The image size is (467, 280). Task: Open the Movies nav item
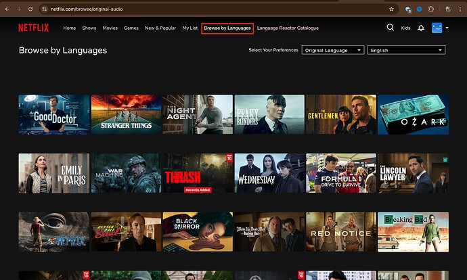click(110, 28)
